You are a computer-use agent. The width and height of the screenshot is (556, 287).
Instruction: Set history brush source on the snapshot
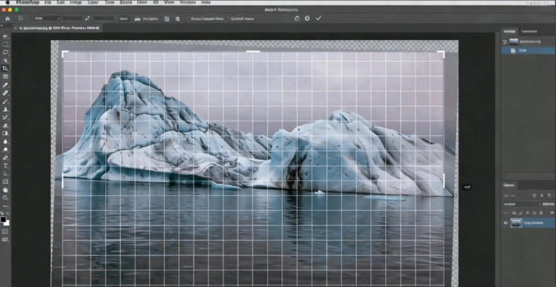pyautogui.click(x=505, y=42)
